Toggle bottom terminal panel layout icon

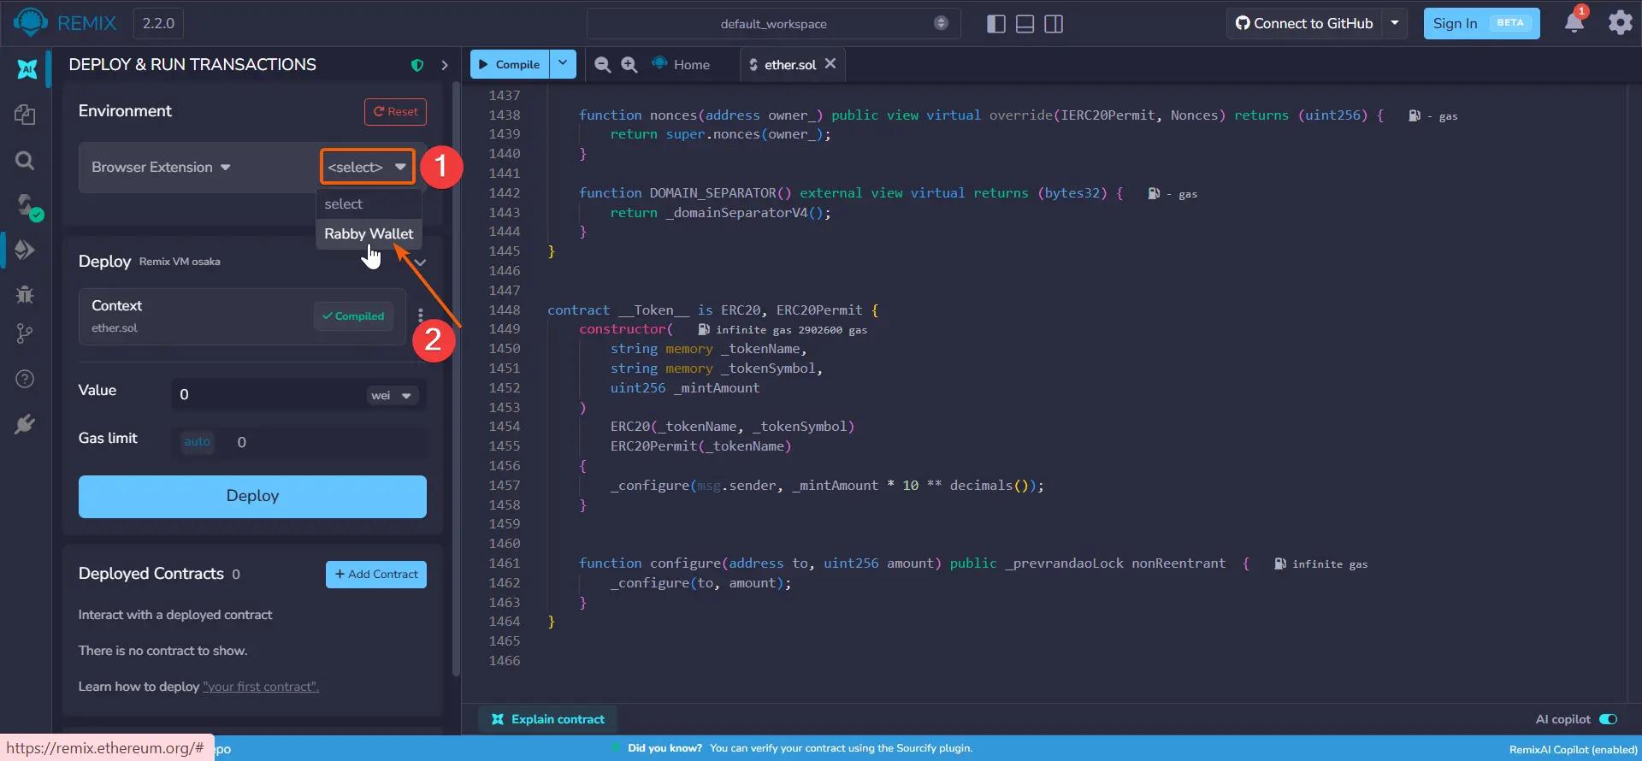1025,24
